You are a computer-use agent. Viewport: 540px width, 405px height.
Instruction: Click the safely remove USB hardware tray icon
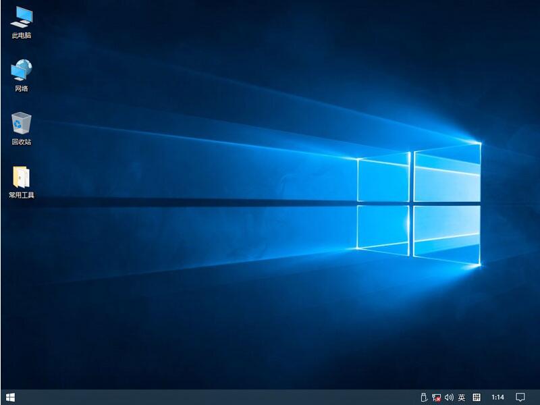(x=424, y=398)
